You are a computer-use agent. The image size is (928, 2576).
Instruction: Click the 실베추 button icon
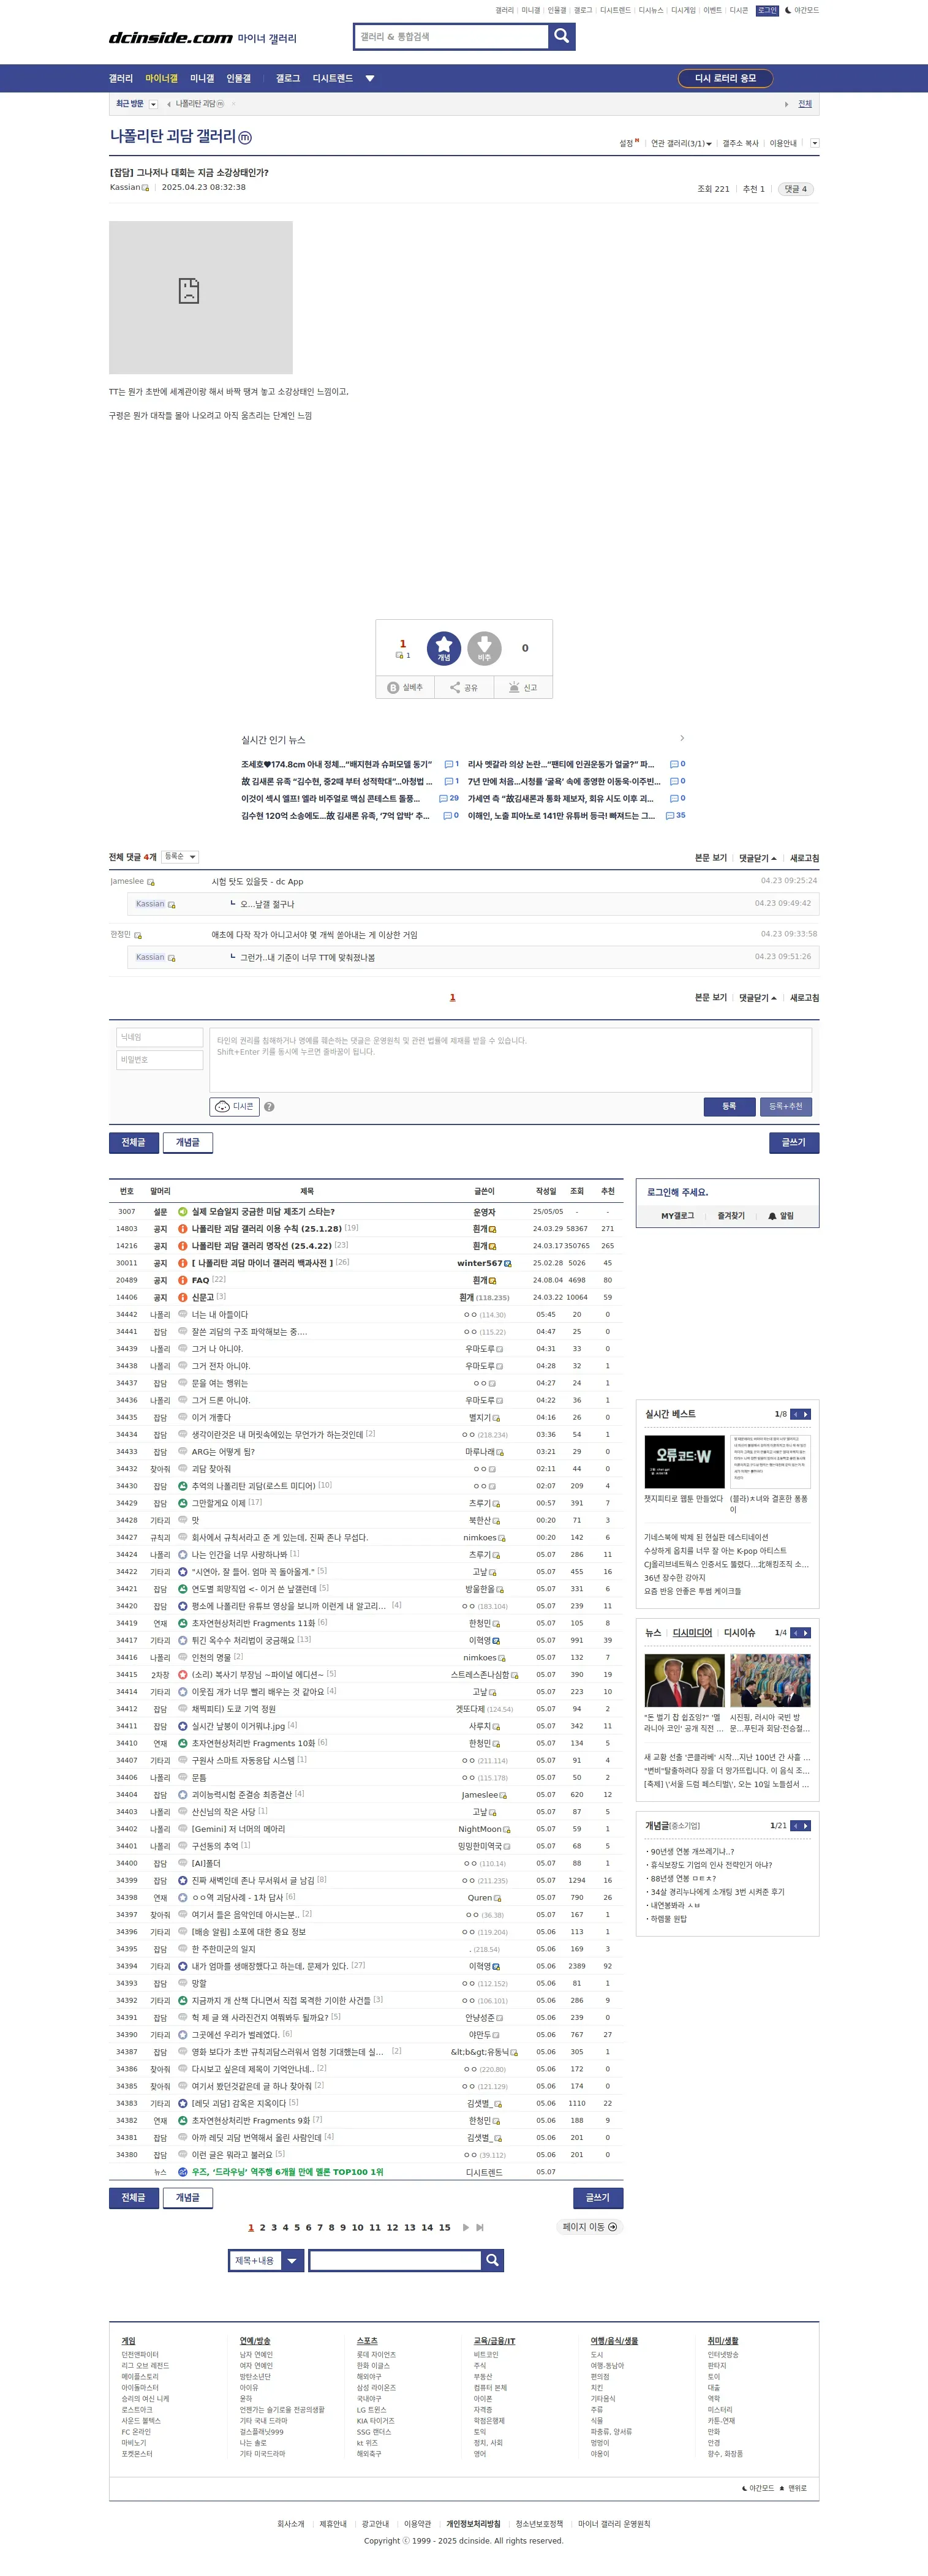[405, 688]
